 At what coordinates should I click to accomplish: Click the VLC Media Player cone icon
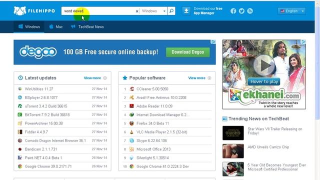[132, 132]
